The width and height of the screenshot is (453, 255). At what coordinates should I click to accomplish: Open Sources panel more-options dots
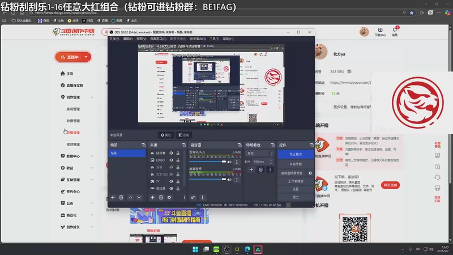coord(185,197)
